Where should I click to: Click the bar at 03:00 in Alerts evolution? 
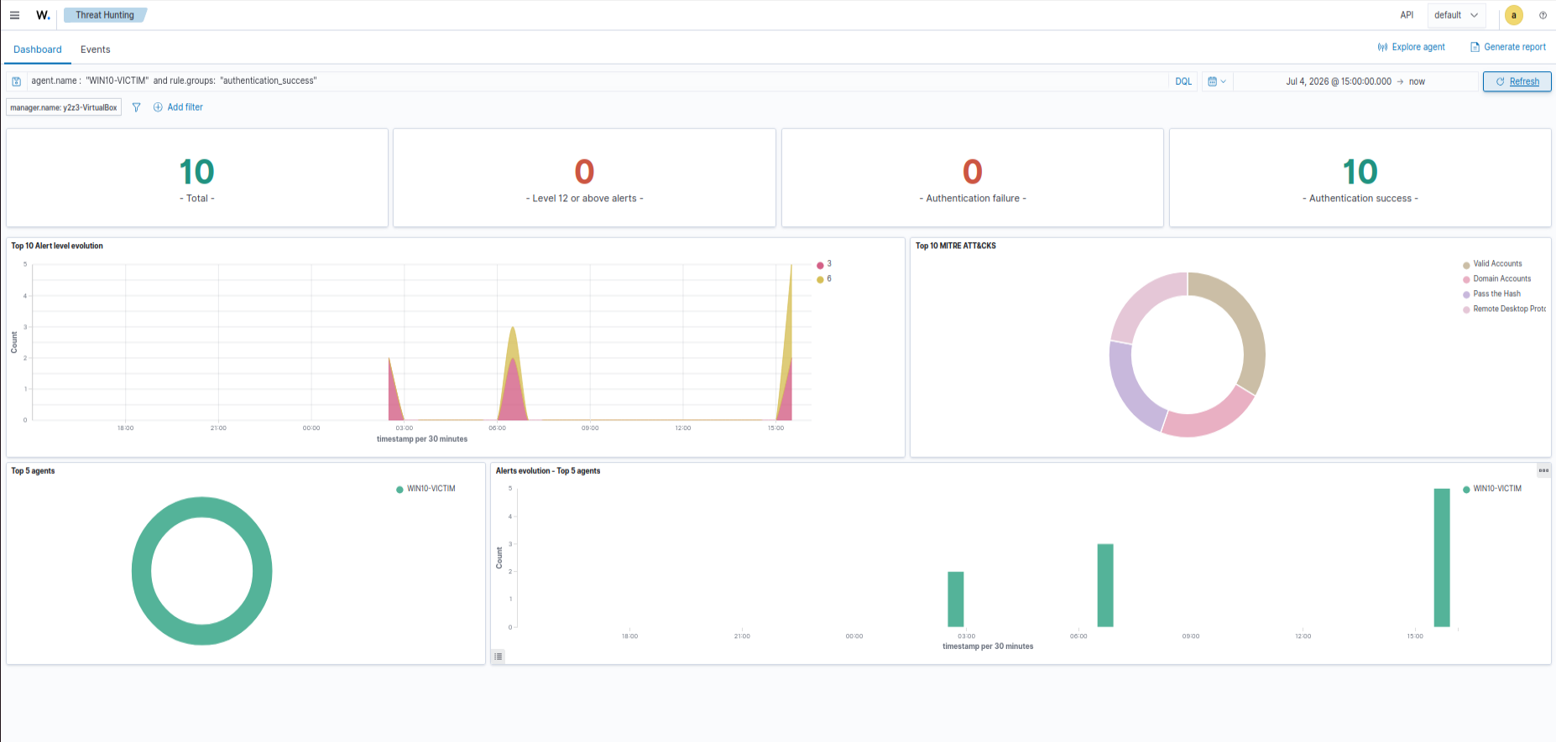point(956,599)
